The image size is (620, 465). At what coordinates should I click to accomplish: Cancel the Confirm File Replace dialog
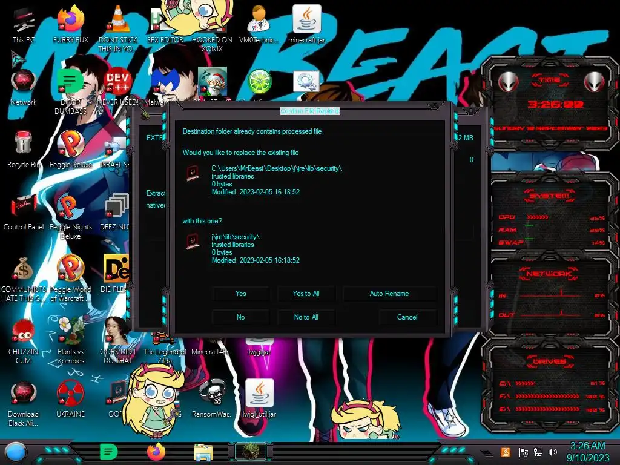pyautogui.click(x=407, y=317)
